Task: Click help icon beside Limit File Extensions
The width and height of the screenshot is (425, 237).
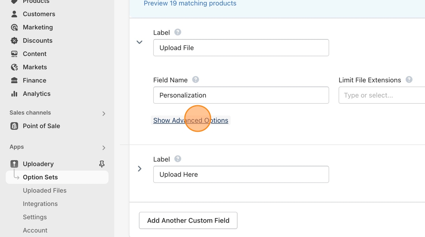Action: tap(409, 80)
